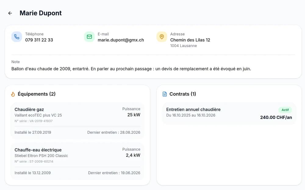The width and height of the screenshot is (305, 190).
Task: Click the 240.00 CHF/an amount
Action: 276,117
